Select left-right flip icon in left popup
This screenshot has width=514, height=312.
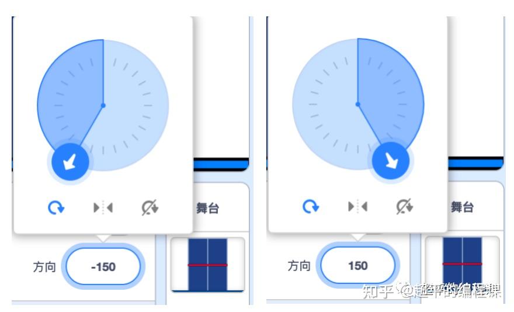click(103, 207)
